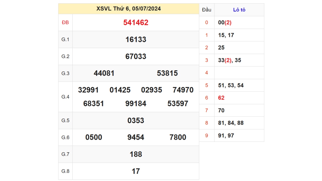Image resolution: width=322 pixels, height=181 pixels.
Task: Click the G.8 row label
Action: (x=65, y=171)
